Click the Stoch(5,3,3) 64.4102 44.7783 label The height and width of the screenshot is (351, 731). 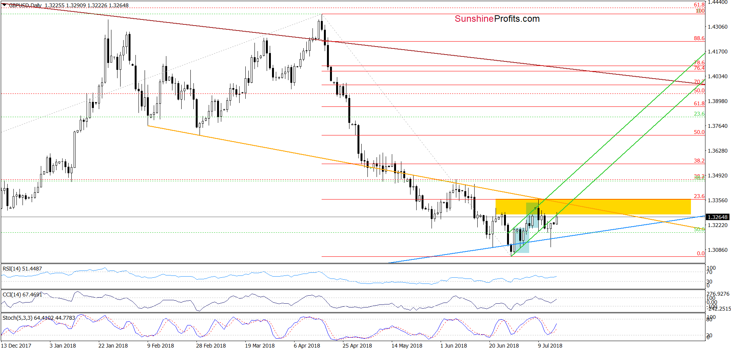(x=39, y=317)
